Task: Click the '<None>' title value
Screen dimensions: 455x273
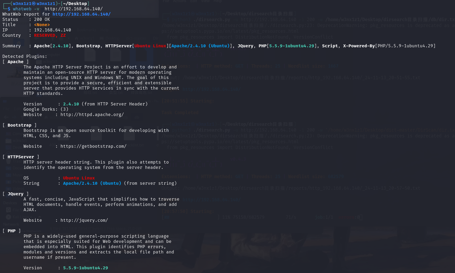Action: point(42,25)
